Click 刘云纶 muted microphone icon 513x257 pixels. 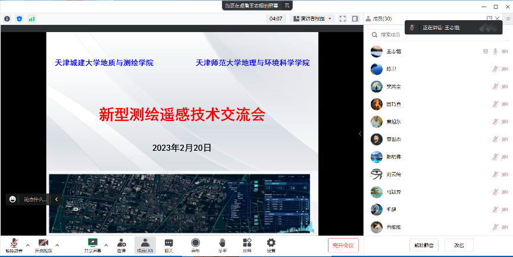(495, 174)
